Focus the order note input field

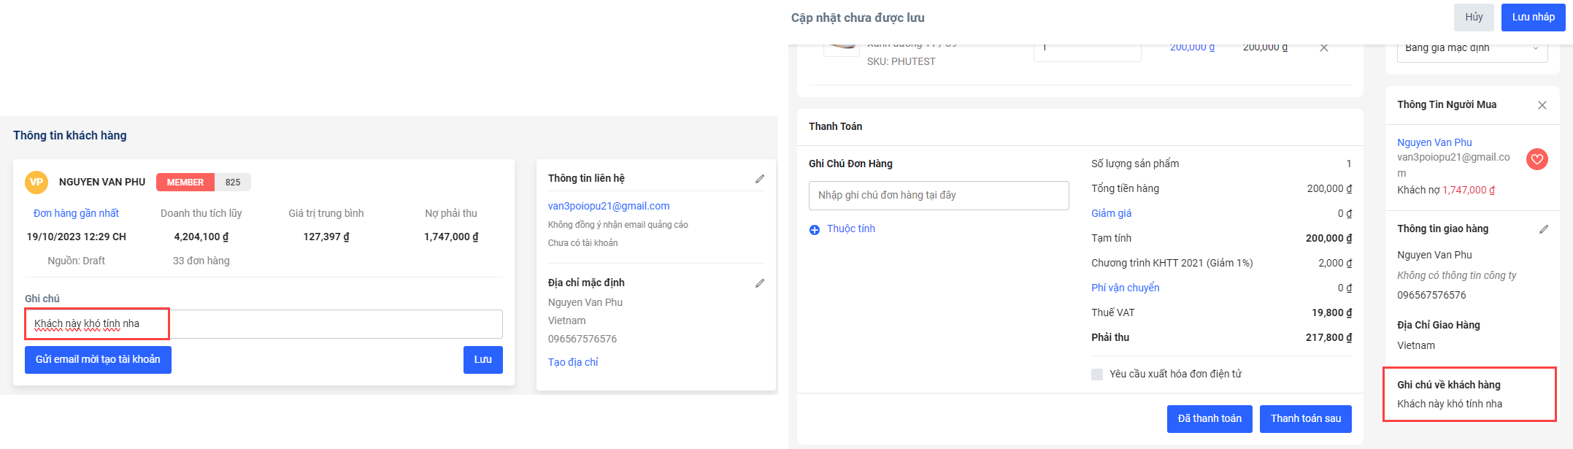[x=938, y=196]
